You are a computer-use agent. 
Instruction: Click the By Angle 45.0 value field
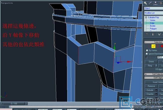160,57
